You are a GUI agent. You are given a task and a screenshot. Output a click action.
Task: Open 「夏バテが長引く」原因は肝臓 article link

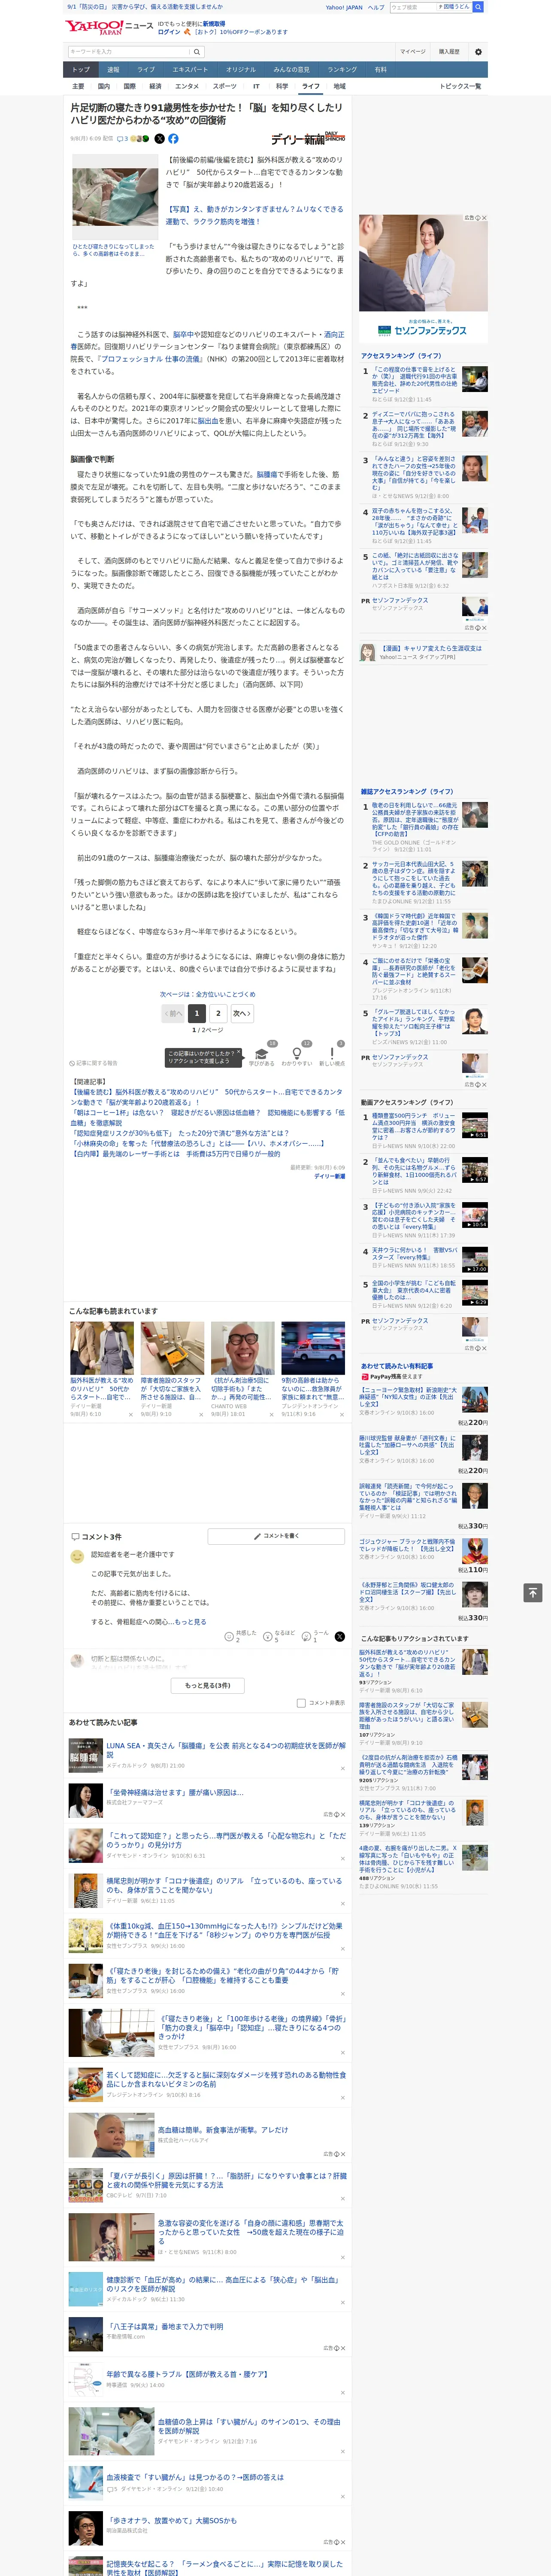[226, 2180]
